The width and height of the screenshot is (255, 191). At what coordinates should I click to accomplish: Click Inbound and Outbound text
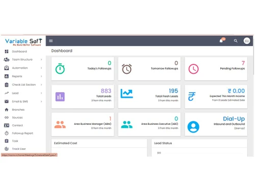click(x=229, y=124)
